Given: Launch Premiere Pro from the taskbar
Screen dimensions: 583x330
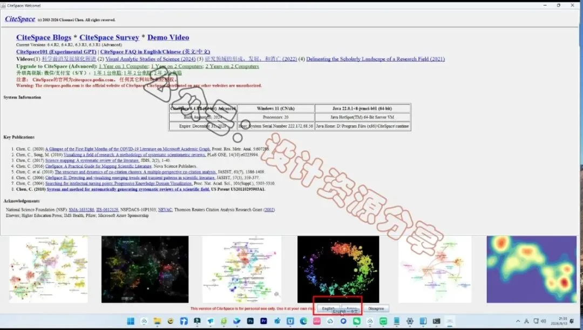Looking at the screenshot, I should (263, 321).
